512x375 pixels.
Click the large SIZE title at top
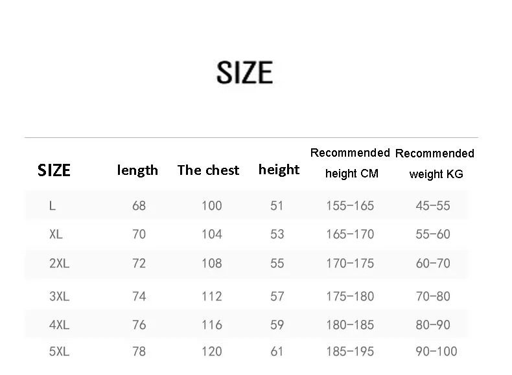244,73
